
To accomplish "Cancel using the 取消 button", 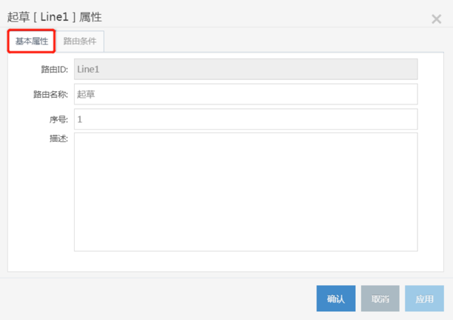I will (x=380, y=299).
